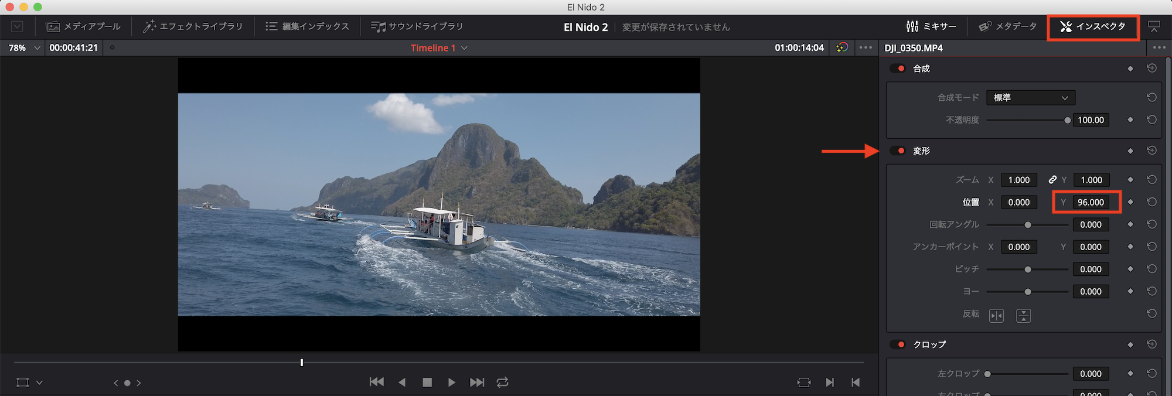Click the Pitch value field

pyautogui.click(x=1091, y=269)
